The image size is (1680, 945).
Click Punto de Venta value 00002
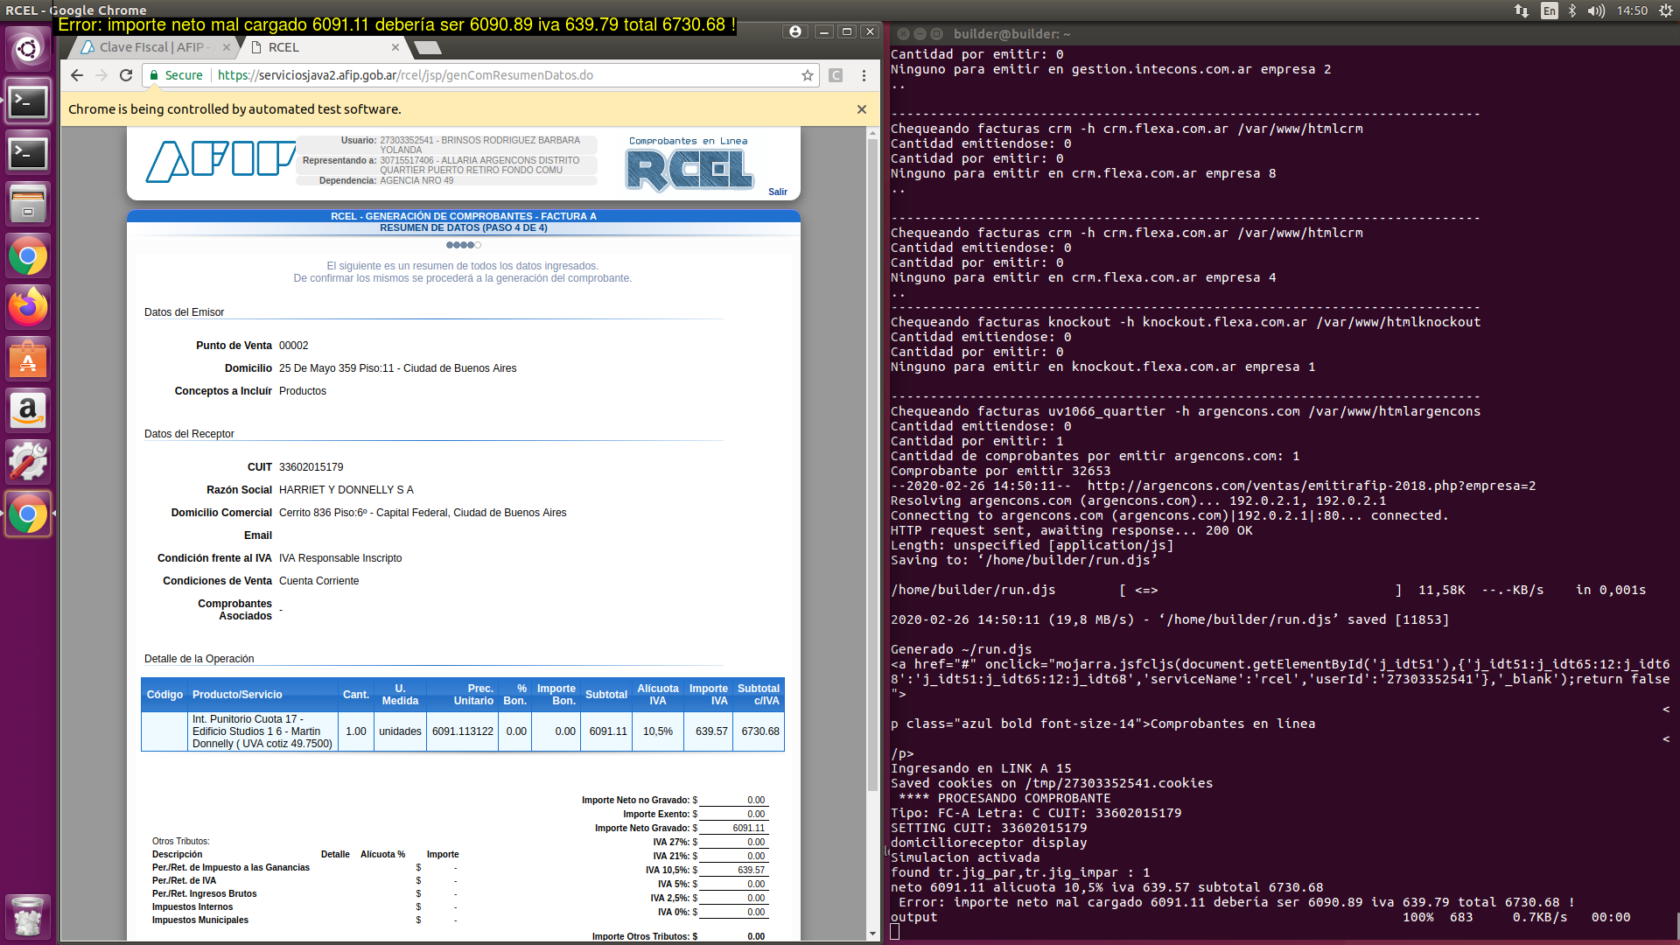click(x=293, y=346)
